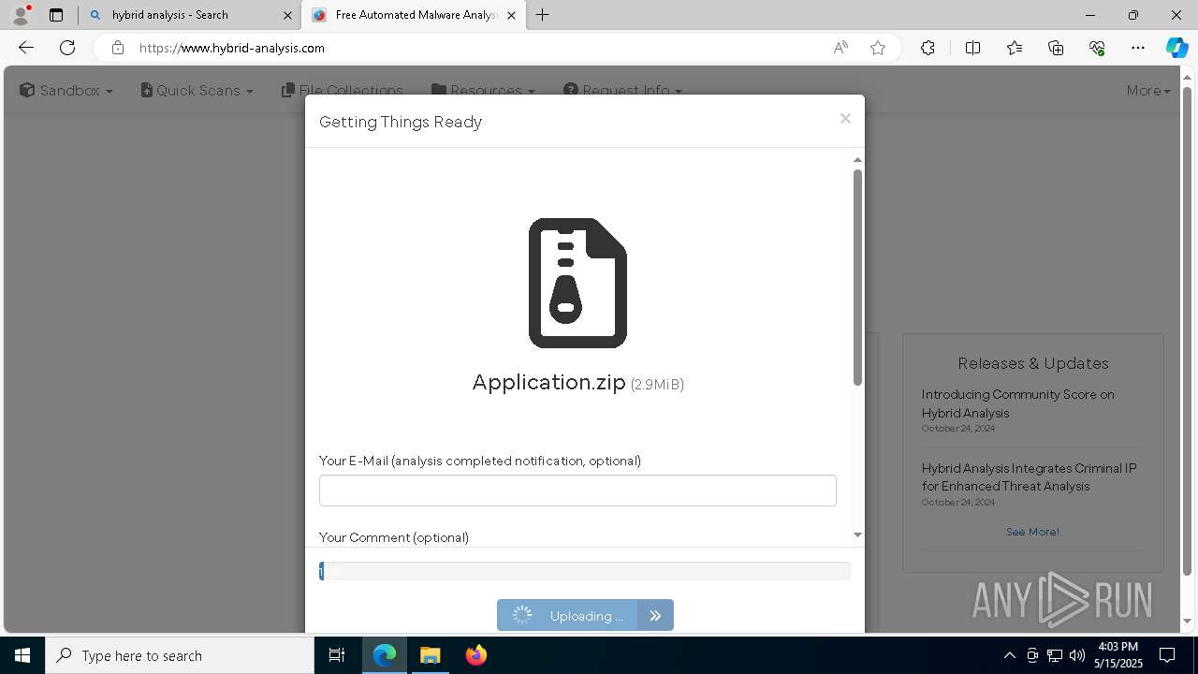Open Hybrid Analysis Integrates Criminal IP article
The height and width of the screenshot is (674, 1198).
tap(1029, 476)
